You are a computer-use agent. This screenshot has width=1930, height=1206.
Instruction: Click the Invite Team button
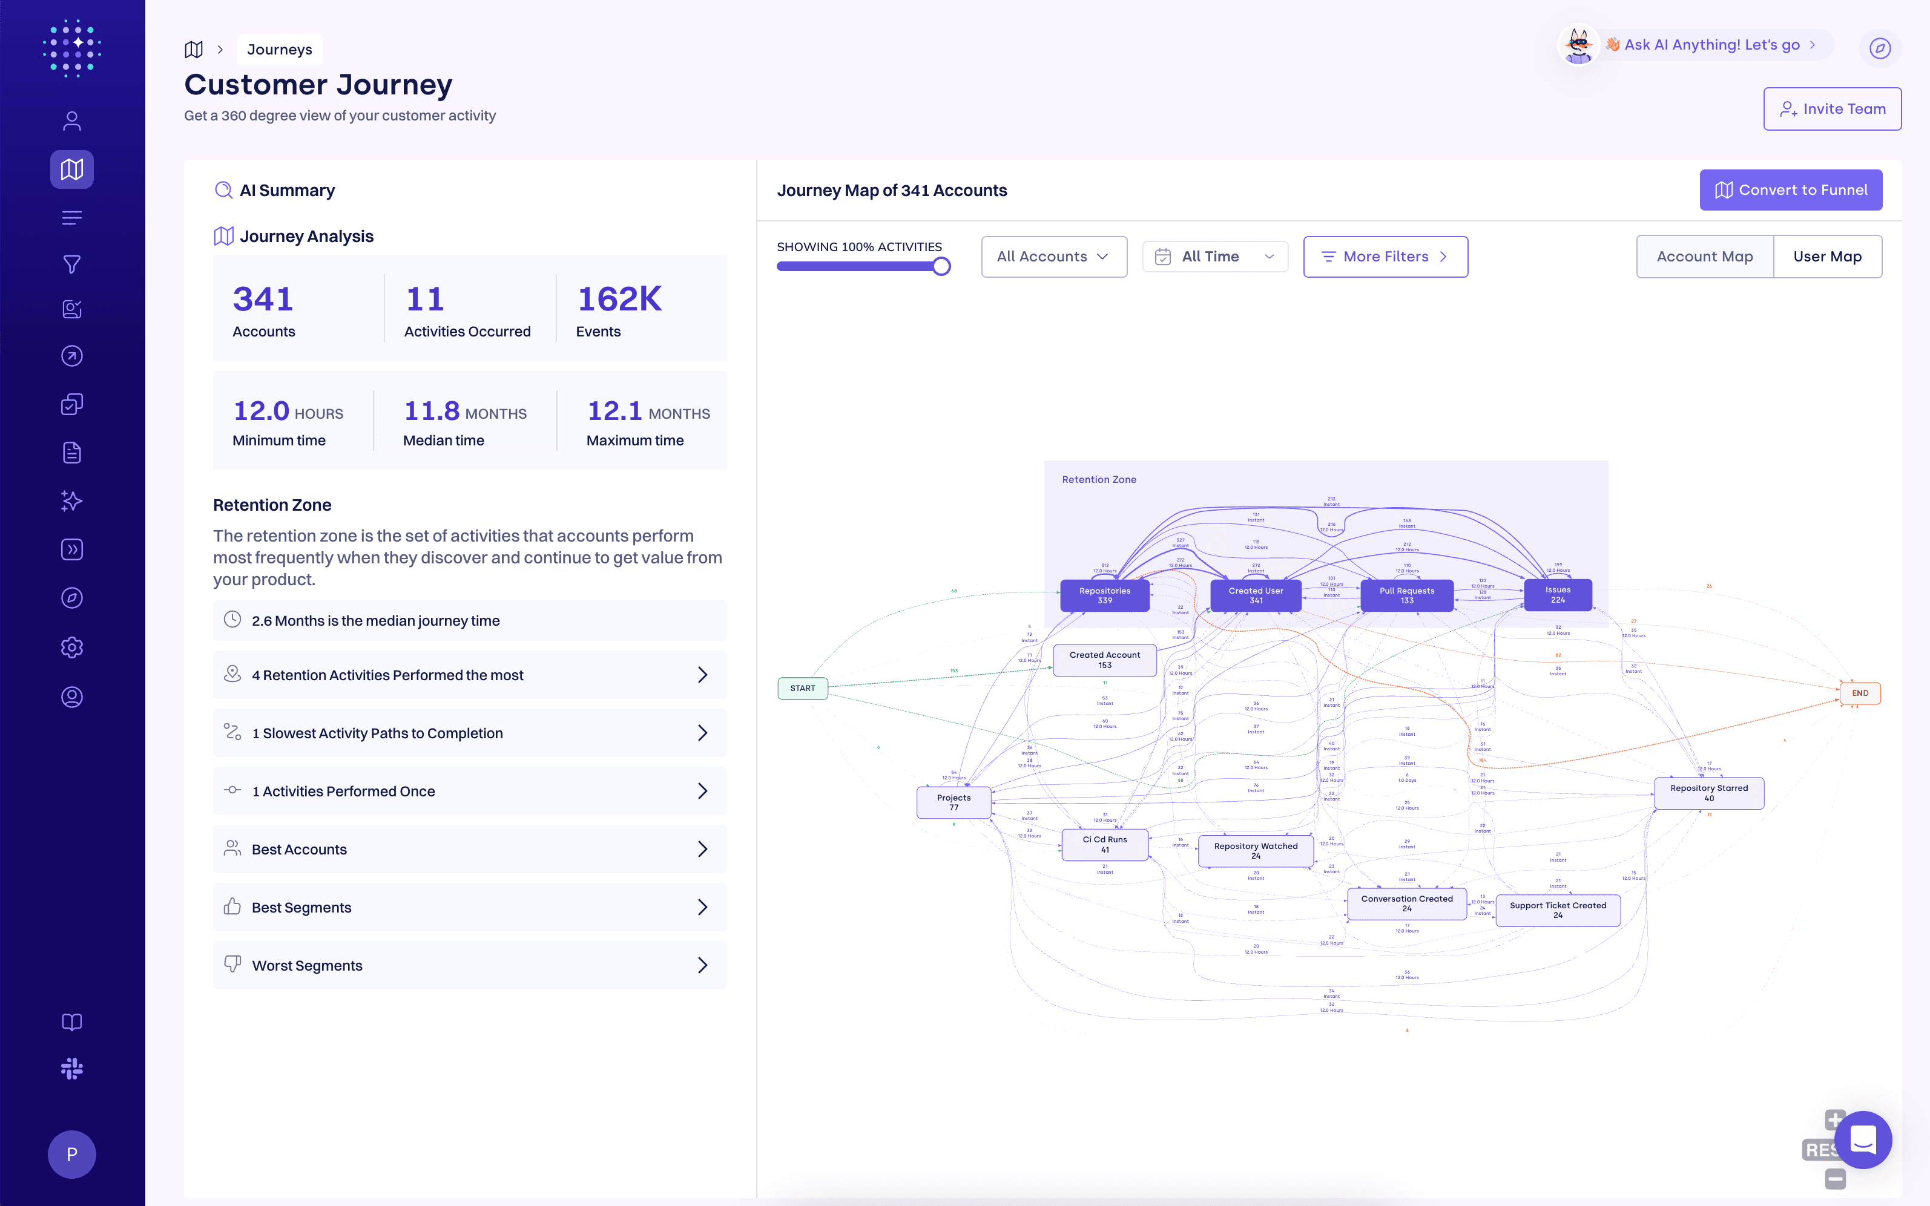pyautogui.click(x=1832, y=108)
